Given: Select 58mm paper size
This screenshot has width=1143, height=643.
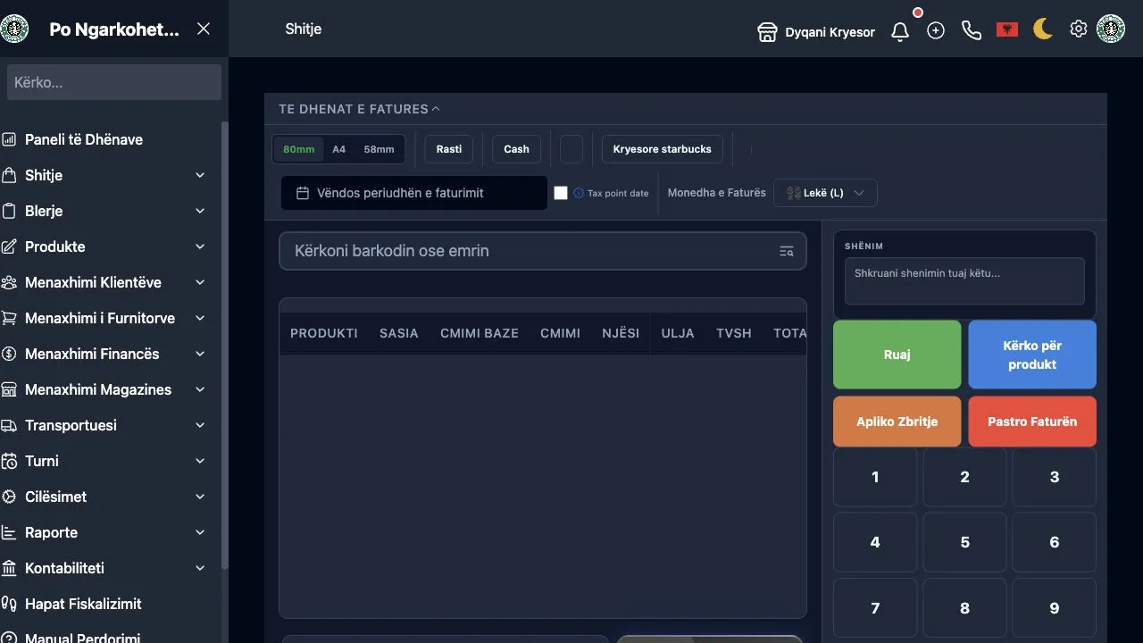Looking at the screenshot, I should (379, 149).
